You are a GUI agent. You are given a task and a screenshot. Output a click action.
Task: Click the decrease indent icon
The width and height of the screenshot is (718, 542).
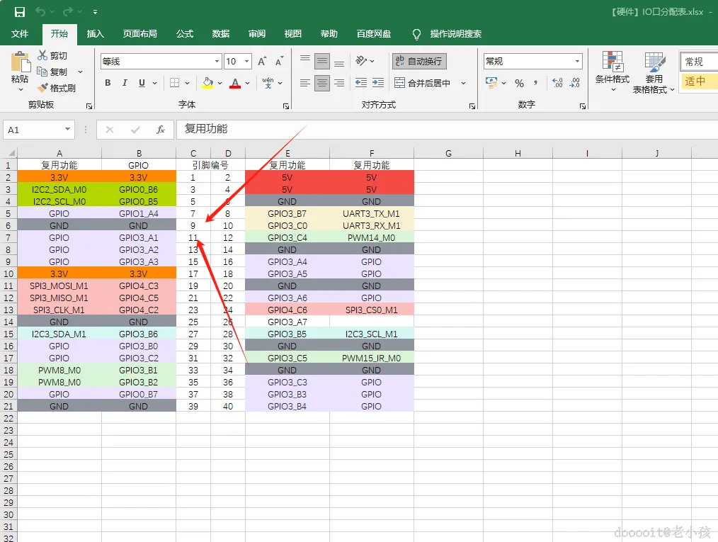click(x=361, y=83)
